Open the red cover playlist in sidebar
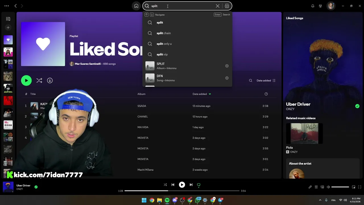The width and height of the screenshot is (364, 205). tap(8, 101)
